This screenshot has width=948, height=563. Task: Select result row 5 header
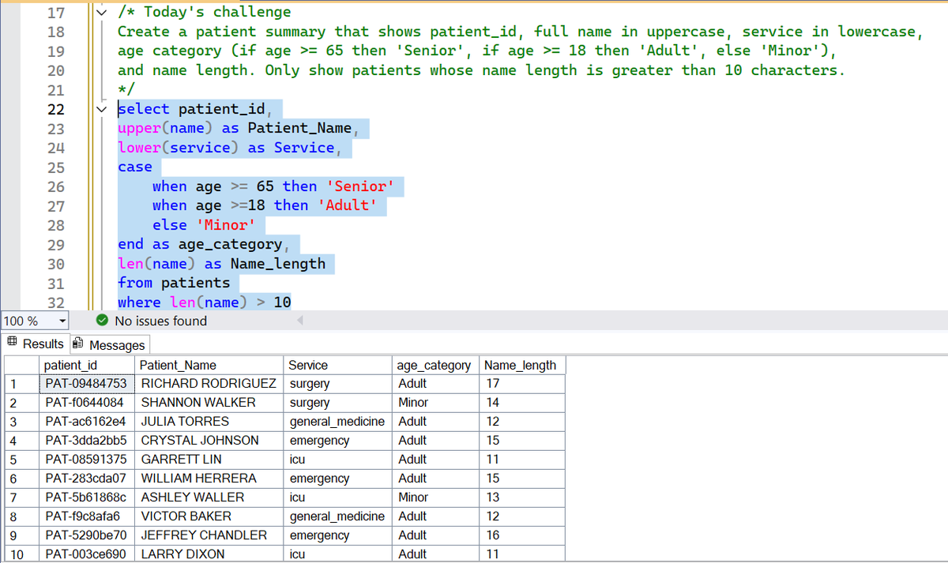click(x=22, y=460)
